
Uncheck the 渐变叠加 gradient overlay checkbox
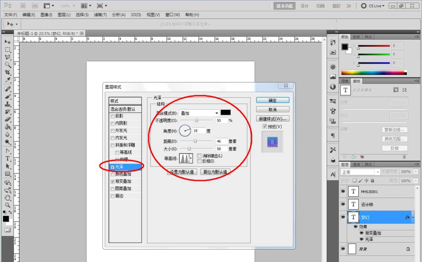(113, 182)
